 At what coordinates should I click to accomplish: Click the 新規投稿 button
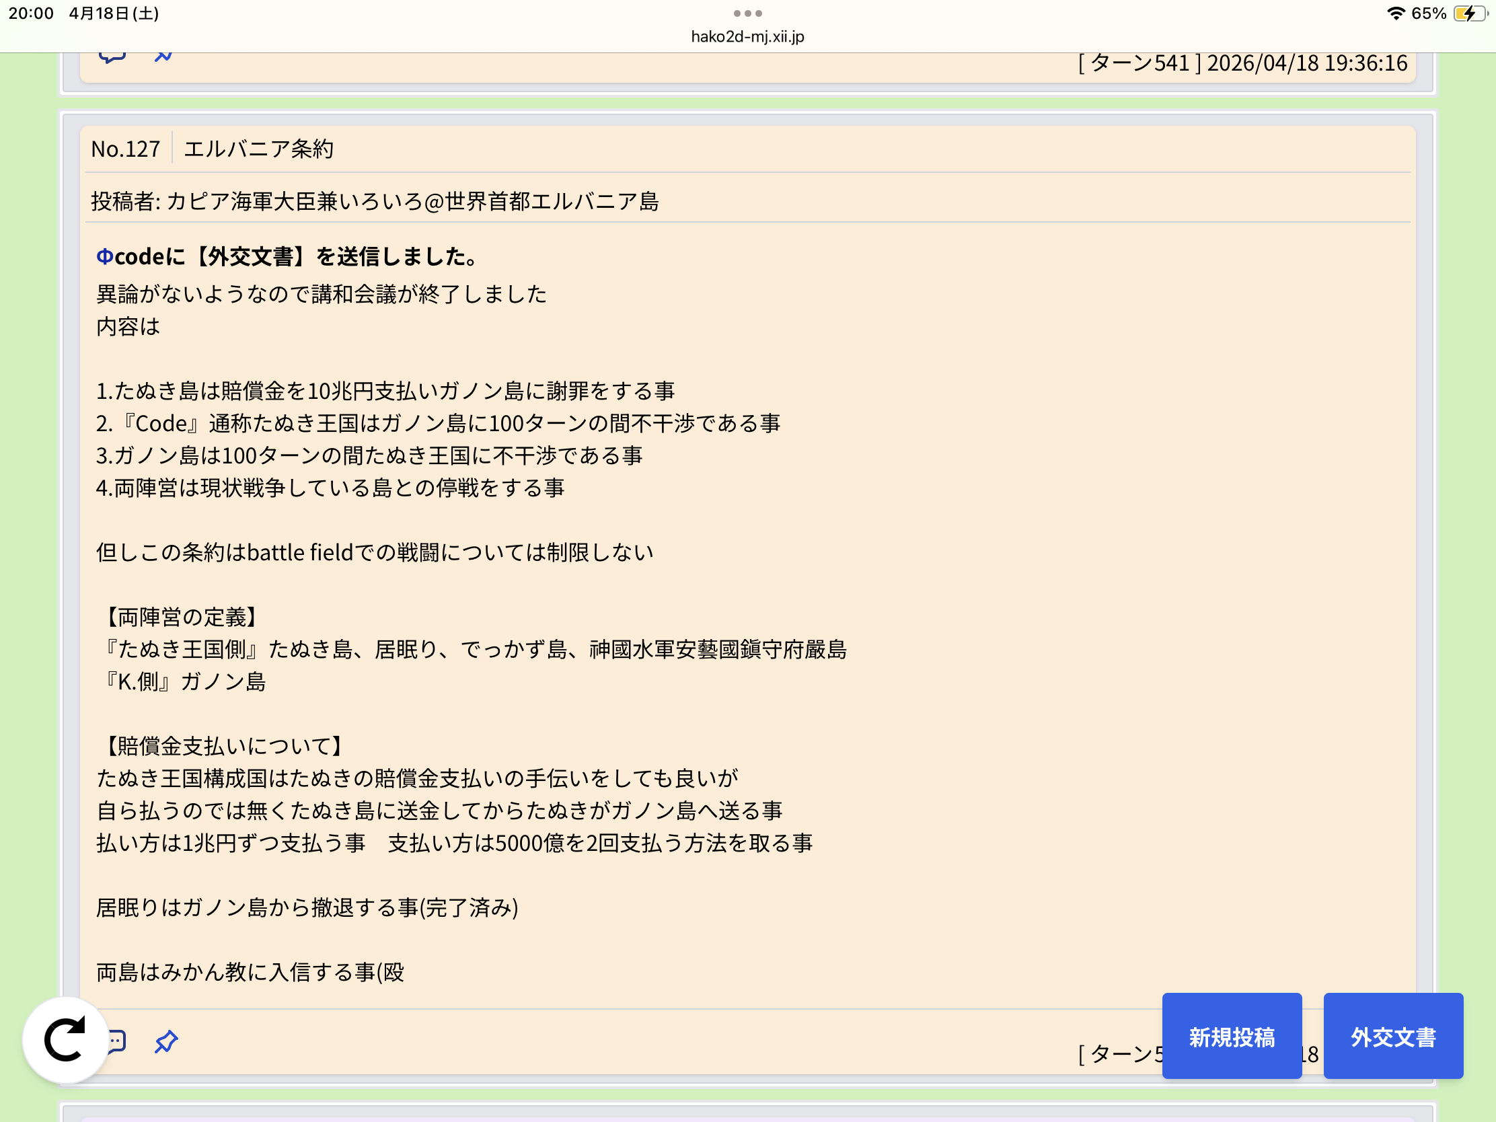click(x=1232, y=1035)
